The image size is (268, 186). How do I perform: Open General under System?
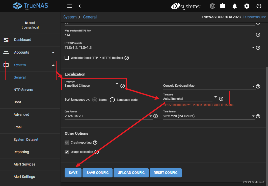click(30, 77)
